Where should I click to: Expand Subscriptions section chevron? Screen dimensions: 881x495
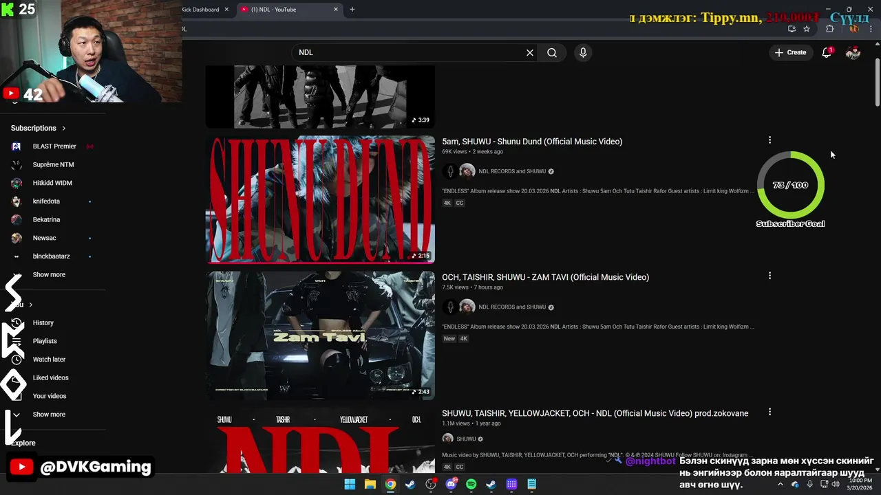(64, 128)
